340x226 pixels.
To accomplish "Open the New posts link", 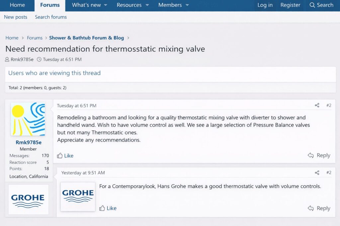I will click(x=16, y=17).
